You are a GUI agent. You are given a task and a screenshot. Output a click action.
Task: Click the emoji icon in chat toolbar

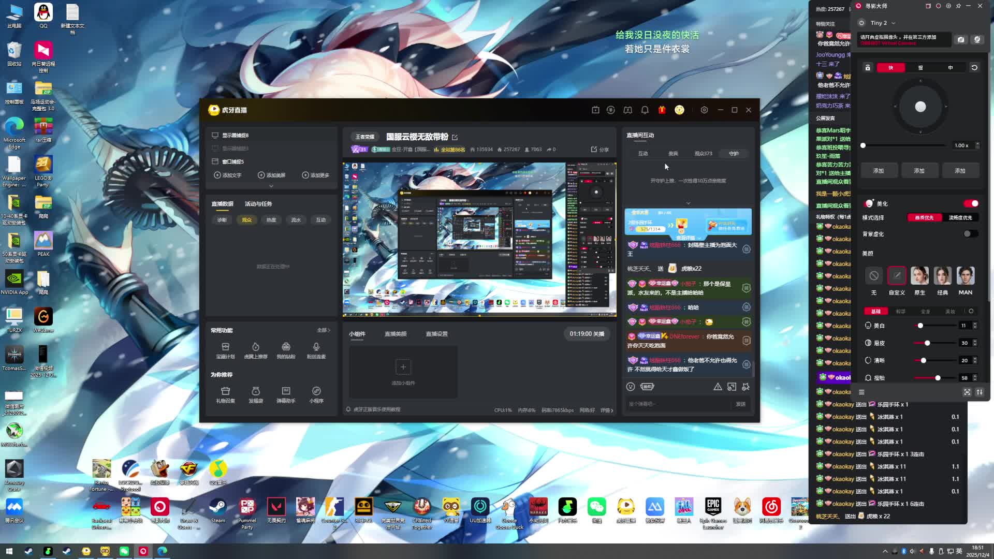coord(630,387)
